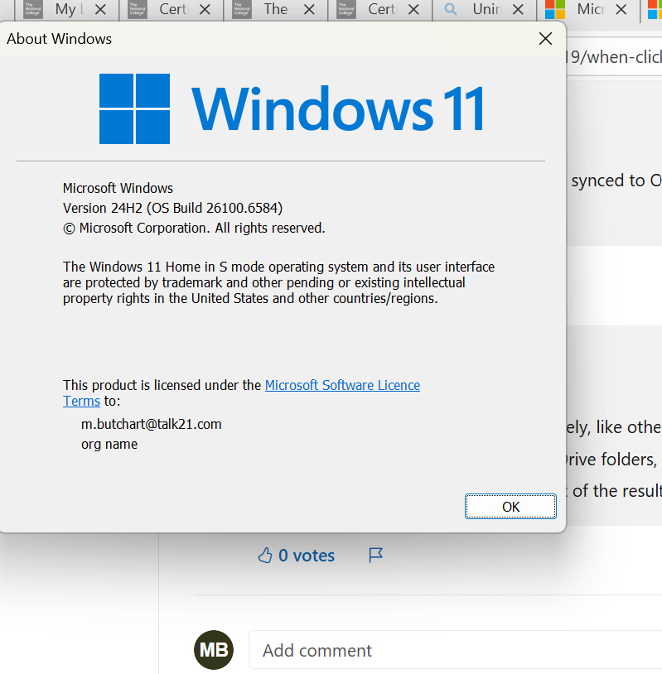Click the flag report icon
The height and width of the screenshot is (674, 662).
375,555
